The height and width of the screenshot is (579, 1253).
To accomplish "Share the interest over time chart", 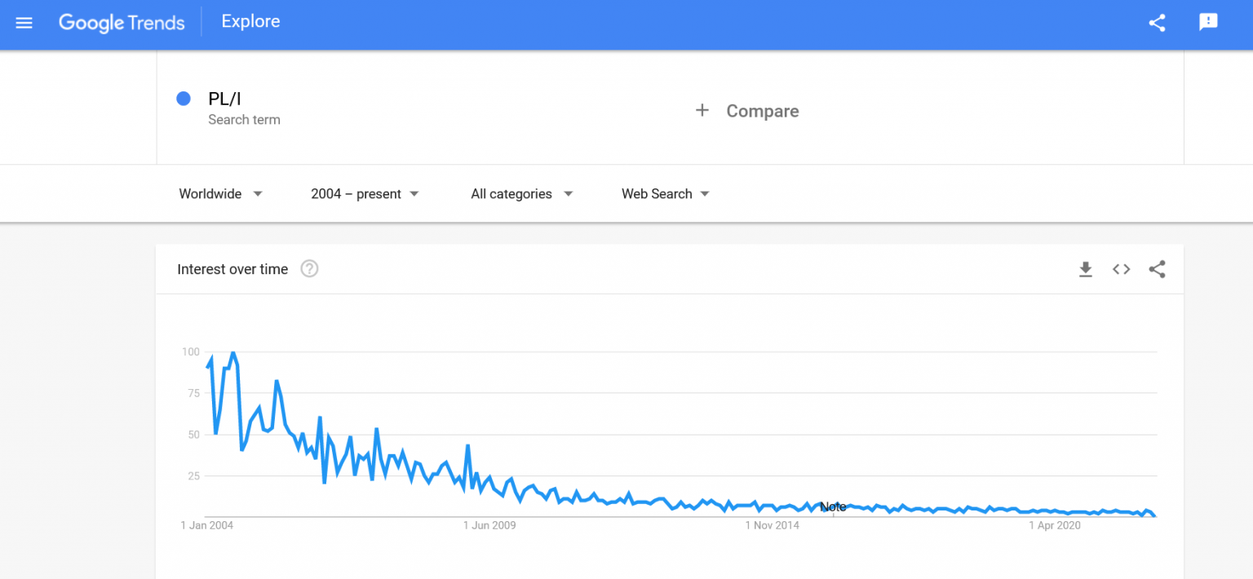I will (1157, 269).
